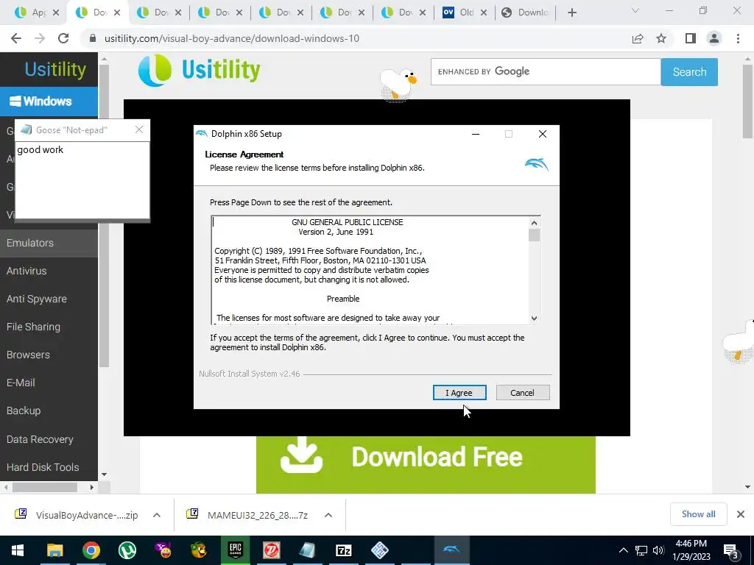
Task: Open the Browsers sidebar category
Action: click(49, 355)
